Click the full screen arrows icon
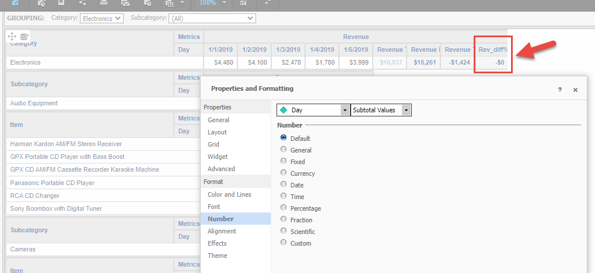Image resolution: width=595 pixels, height=273 pixels. [x=268, y=3]
